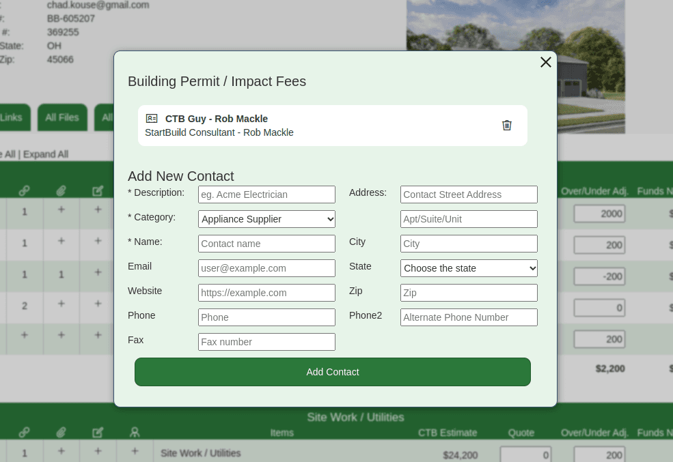This screenshot has width=673, height=462.
Task: Open the Choose the state dropdown
Action: click(469, 268)
